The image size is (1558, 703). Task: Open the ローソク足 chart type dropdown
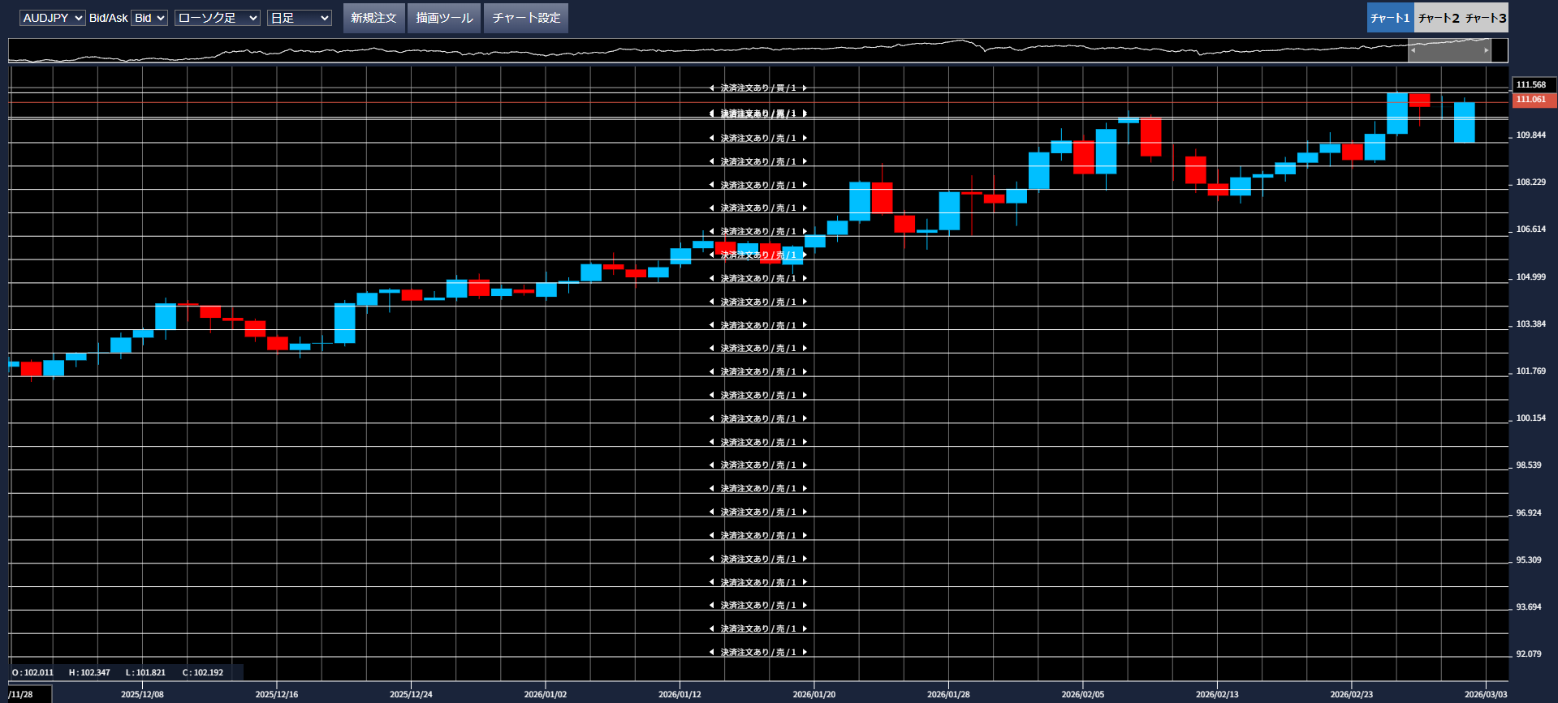click(217, 18)
